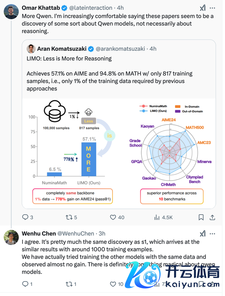Open Aran Komatsuzaki's name in quoted post
The image size is (225, 296).
[x=62, y=49]
